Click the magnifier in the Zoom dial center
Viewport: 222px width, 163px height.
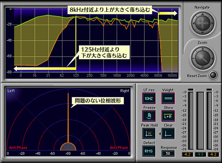pos(202,58)
